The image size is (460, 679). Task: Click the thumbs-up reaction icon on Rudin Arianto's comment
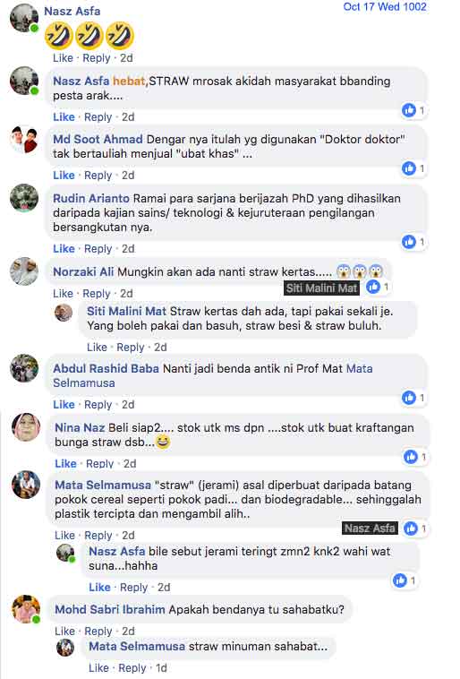(x=409, y=242)
